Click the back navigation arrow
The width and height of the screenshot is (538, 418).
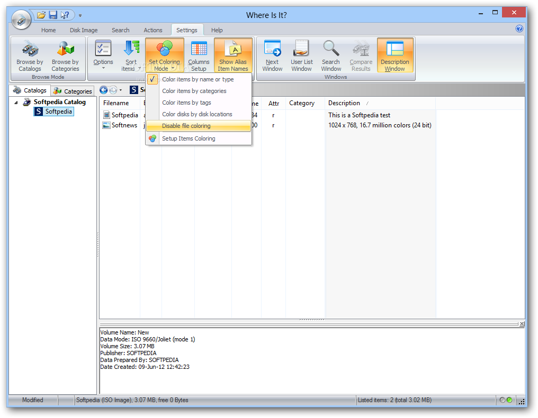pos(104,90)
